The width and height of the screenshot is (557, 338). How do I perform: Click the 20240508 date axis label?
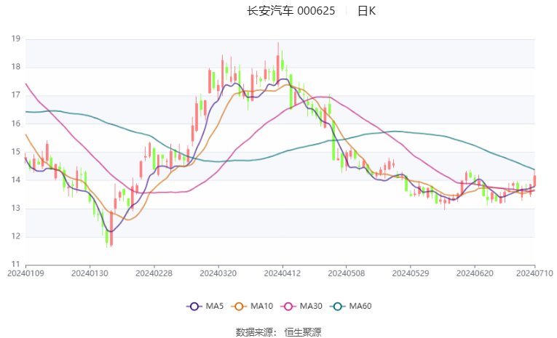click(x=347, y=273)
